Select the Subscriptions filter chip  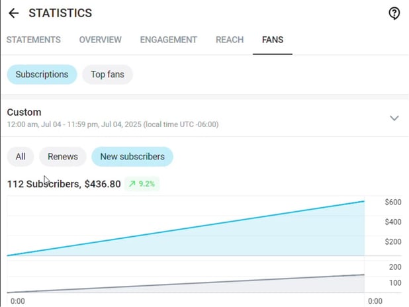pos(42,74)
